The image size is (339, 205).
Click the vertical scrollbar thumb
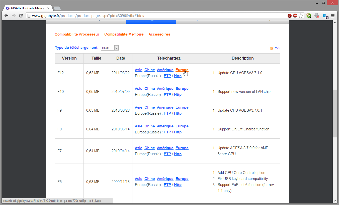pos(335,113)
